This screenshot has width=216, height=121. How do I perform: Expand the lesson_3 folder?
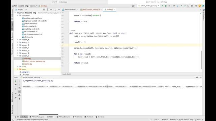pyautogui.click(x=18, y=45)
